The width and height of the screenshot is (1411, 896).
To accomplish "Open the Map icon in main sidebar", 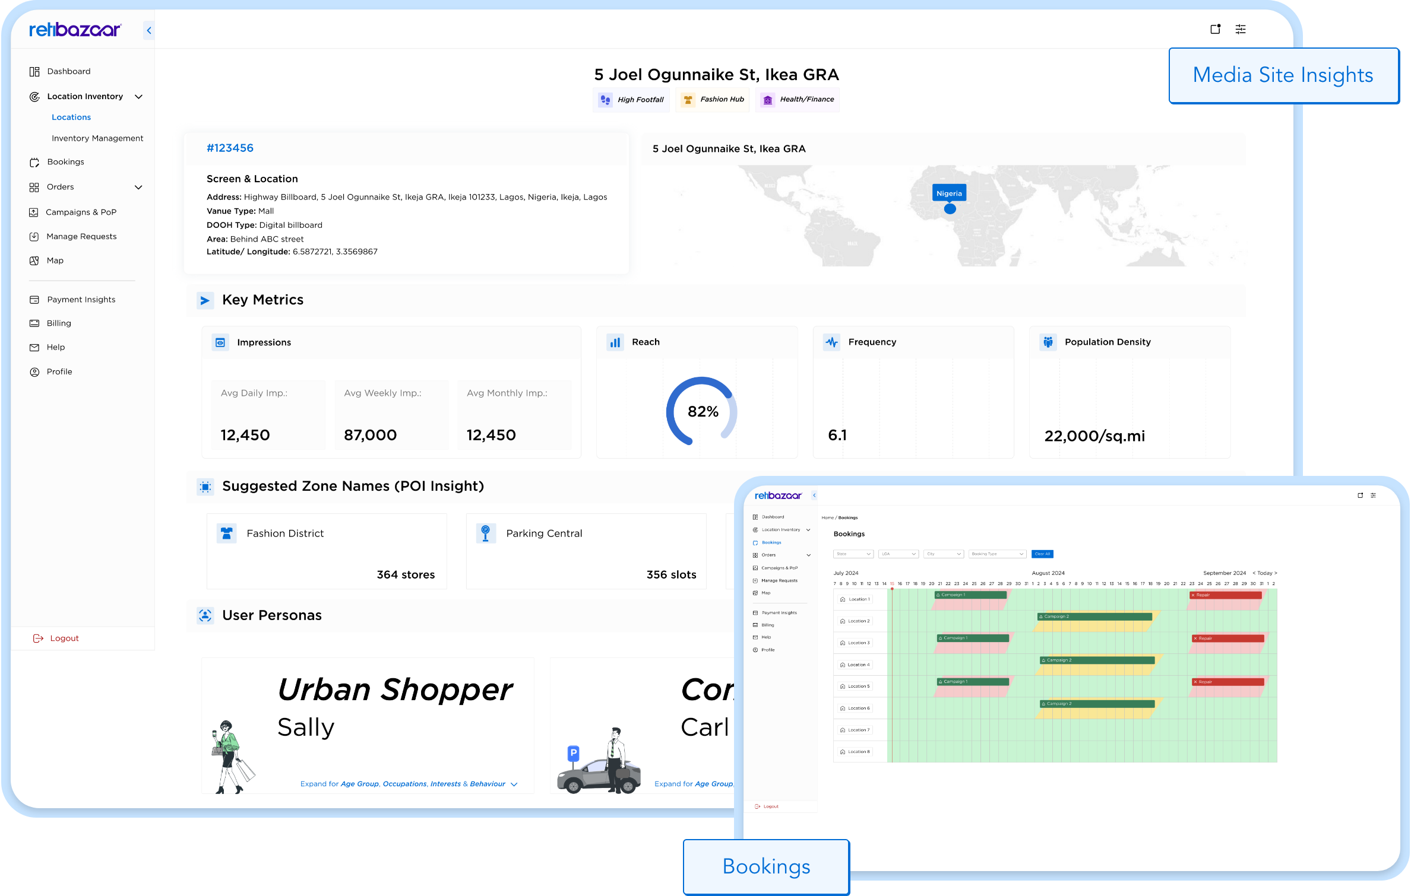I will (x=34, y=261).
